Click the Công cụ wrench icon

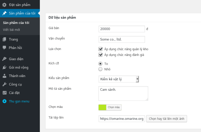(x=4, y=84)
